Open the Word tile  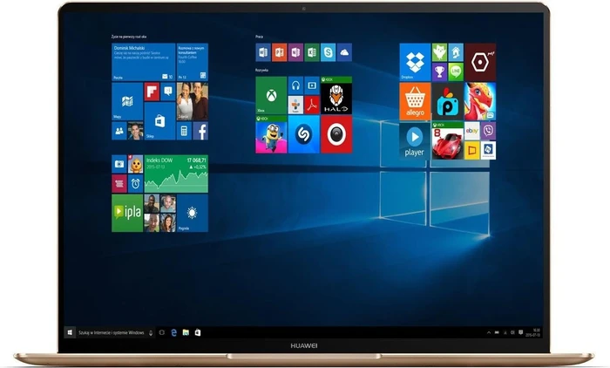pos(263,52)
